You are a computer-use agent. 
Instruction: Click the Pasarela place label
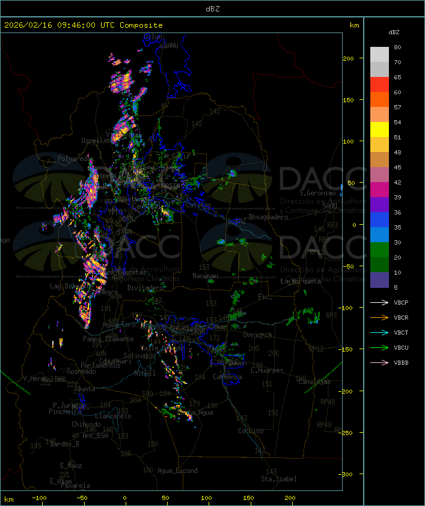(75, 486)
